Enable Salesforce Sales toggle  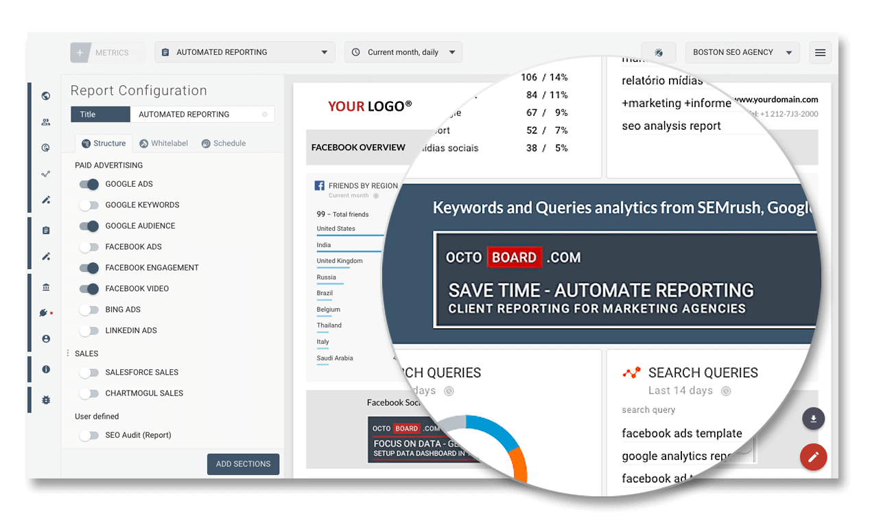coord(89,373)
